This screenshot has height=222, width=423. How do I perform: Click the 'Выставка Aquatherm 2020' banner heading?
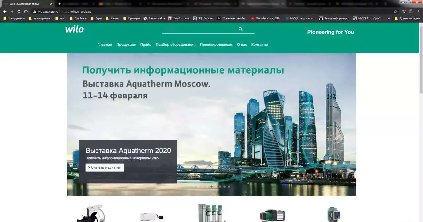(128, 151)
